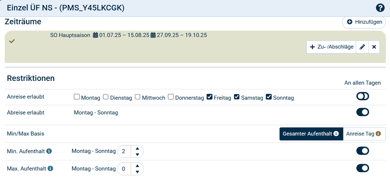
Task: Click the pencil edit icon for SO Hauptsaison
Action: [x=362, y=47]
